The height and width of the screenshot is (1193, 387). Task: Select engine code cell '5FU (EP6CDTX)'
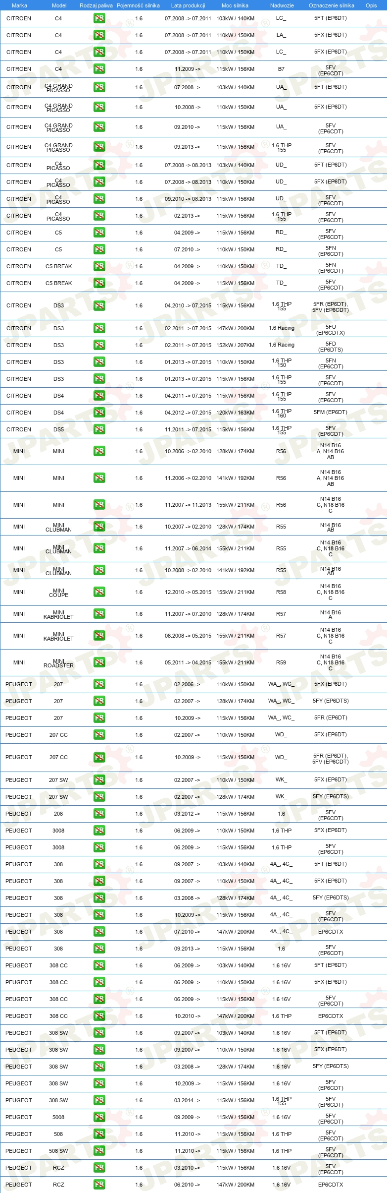coord(331,330)
